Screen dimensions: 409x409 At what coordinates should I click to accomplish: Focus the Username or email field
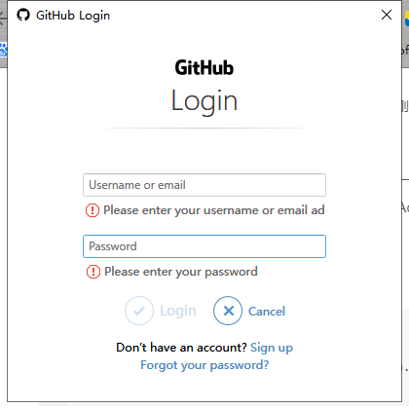(x=204, y=185)
